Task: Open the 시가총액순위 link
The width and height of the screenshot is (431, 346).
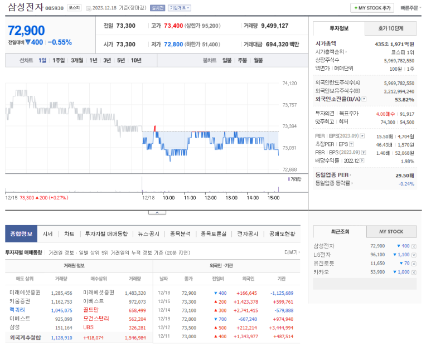Action: point(331,52)
